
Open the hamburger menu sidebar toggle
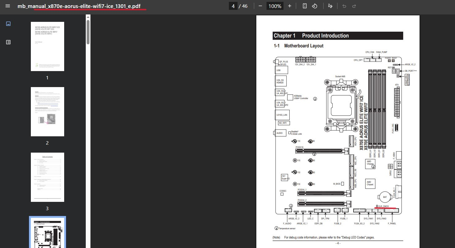point(8,6)
